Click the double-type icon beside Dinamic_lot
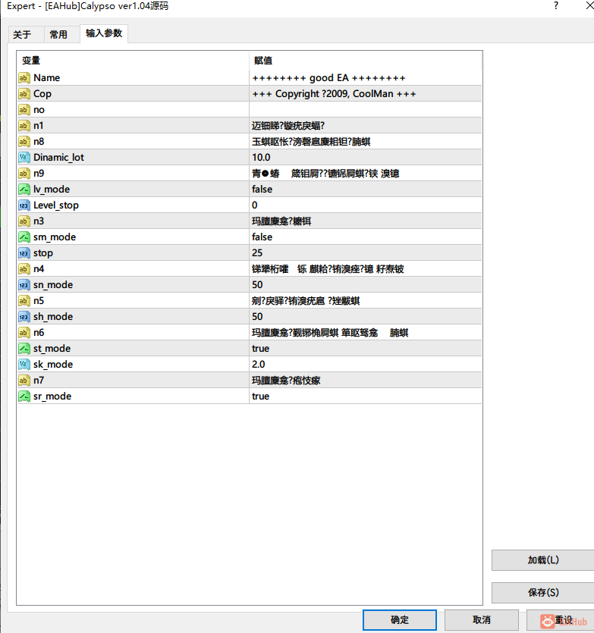The height and width of the screenshot is (633, 594). point(24,158)
